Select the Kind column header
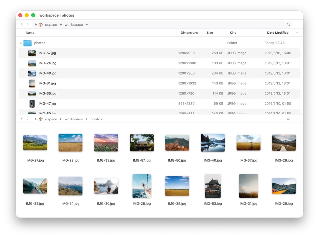Image resolution: width=319 pixels, height=238 pixels. (233, 33)
